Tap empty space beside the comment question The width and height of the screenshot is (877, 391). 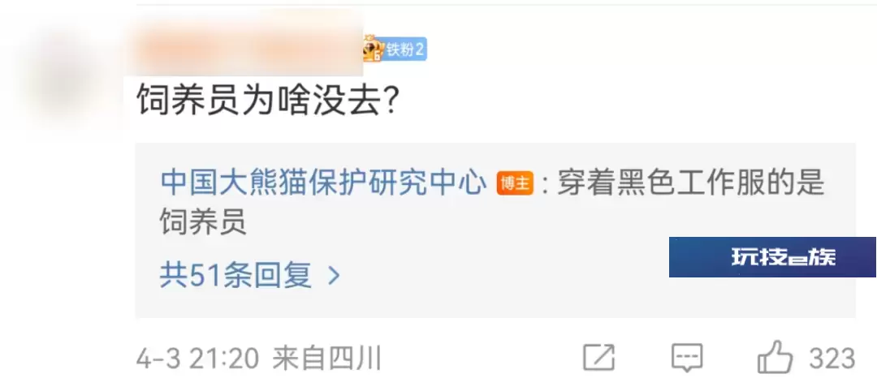coord(616,103)
